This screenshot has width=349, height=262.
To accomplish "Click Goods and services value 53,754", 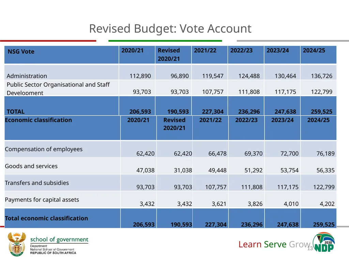I will [x=289, y=170].
